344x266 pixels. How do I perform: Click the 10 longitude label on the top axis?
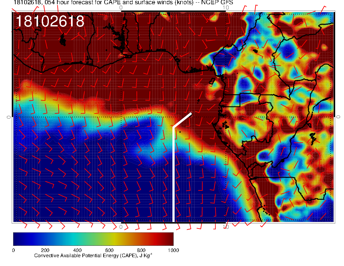tap(226, 7)
